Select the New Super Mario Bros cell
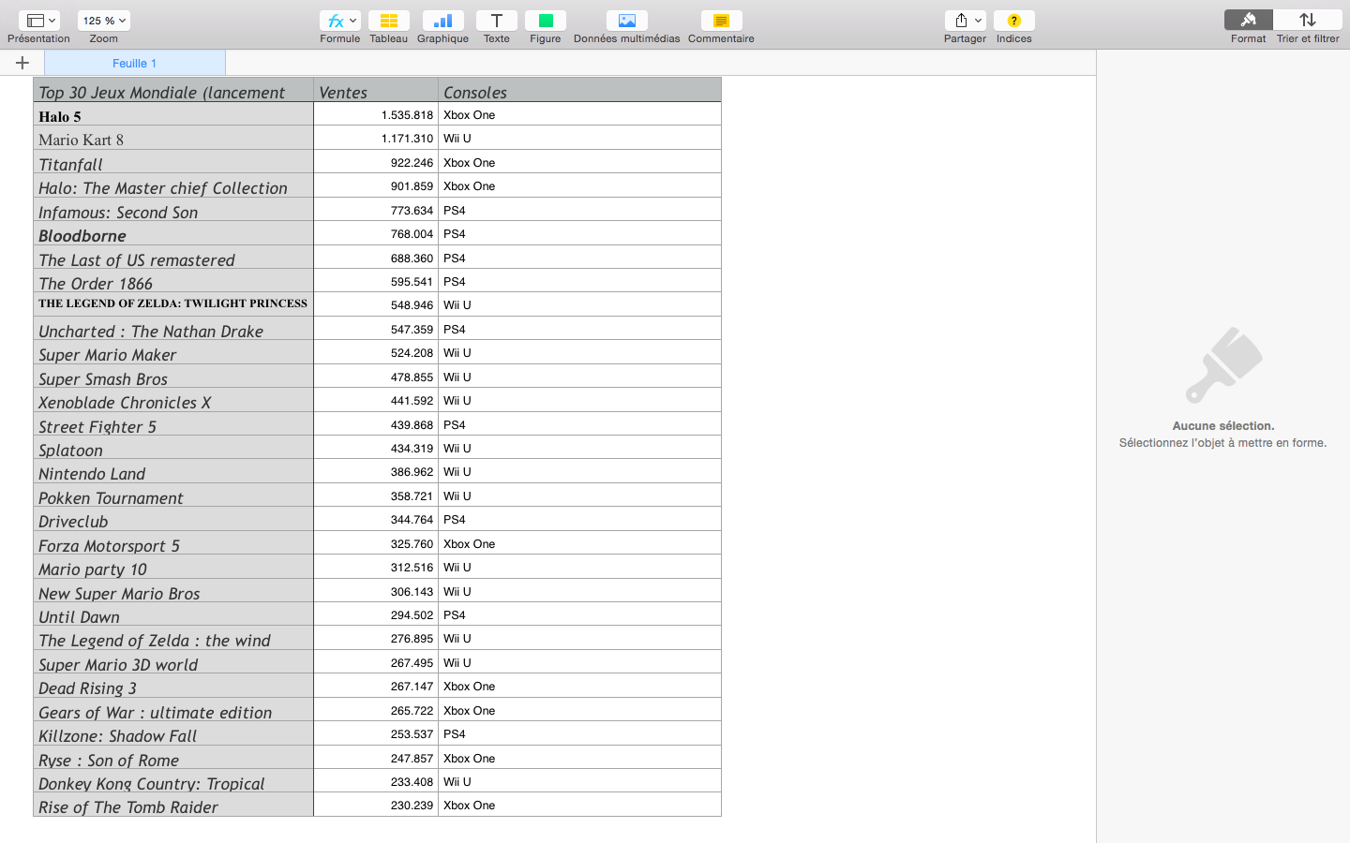The height and width of the screenshot is (843, 1350). pos(173,591)
